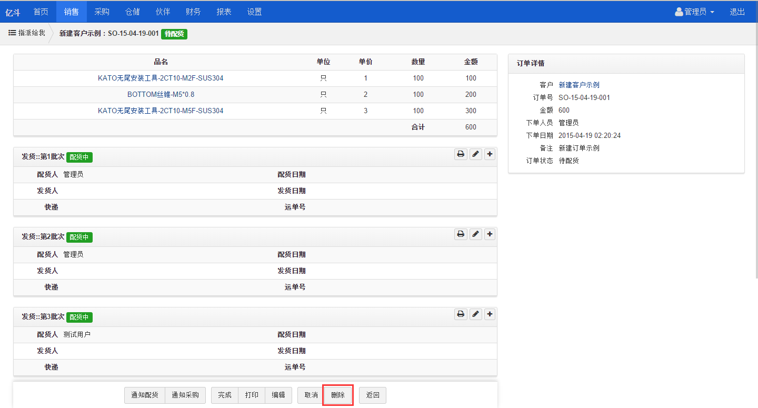Click plus icon on batch 1

[490, 154]
